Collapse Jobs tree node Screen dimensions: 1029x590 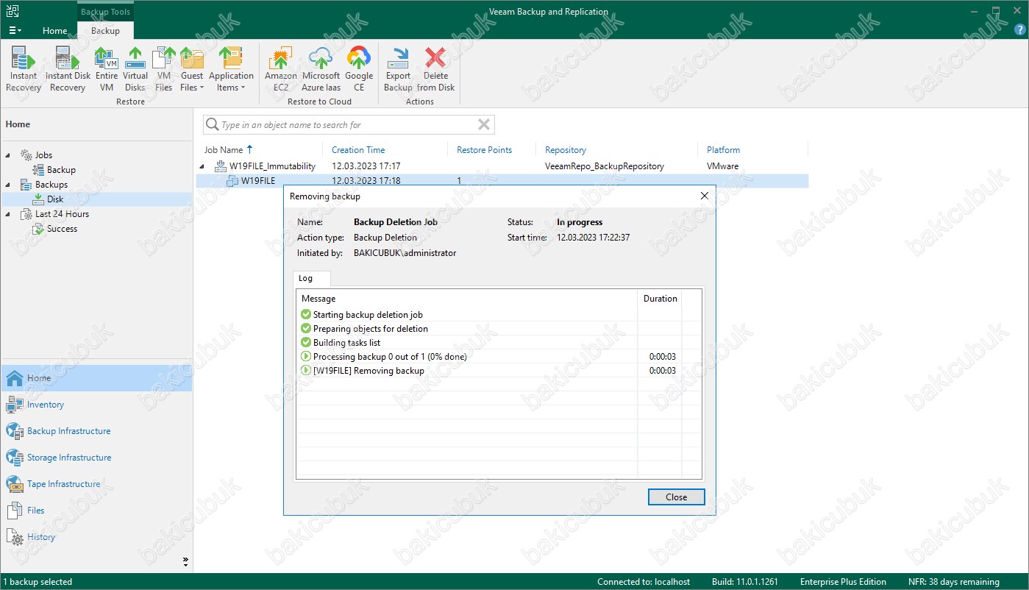[x=9, y=155]
